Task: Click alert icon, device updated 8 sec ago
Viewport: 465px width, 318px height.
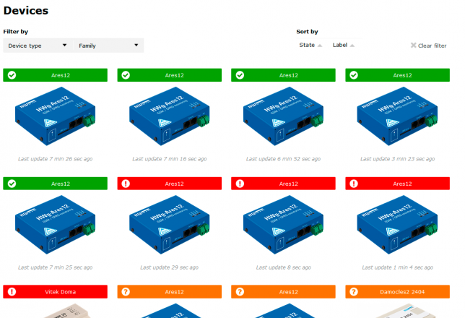Action: pyautogui.click(x=240, y=184)
